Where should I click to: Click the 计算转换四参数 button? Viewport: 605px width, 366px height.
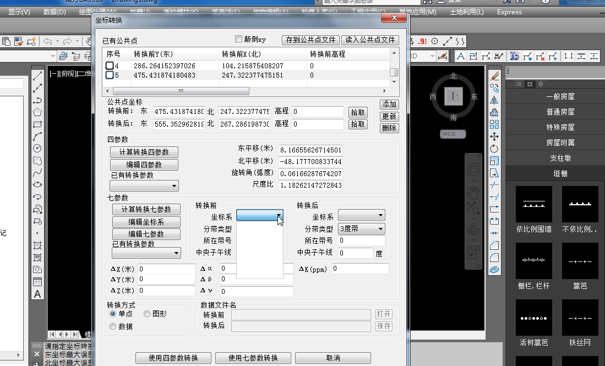pos(144,152)
